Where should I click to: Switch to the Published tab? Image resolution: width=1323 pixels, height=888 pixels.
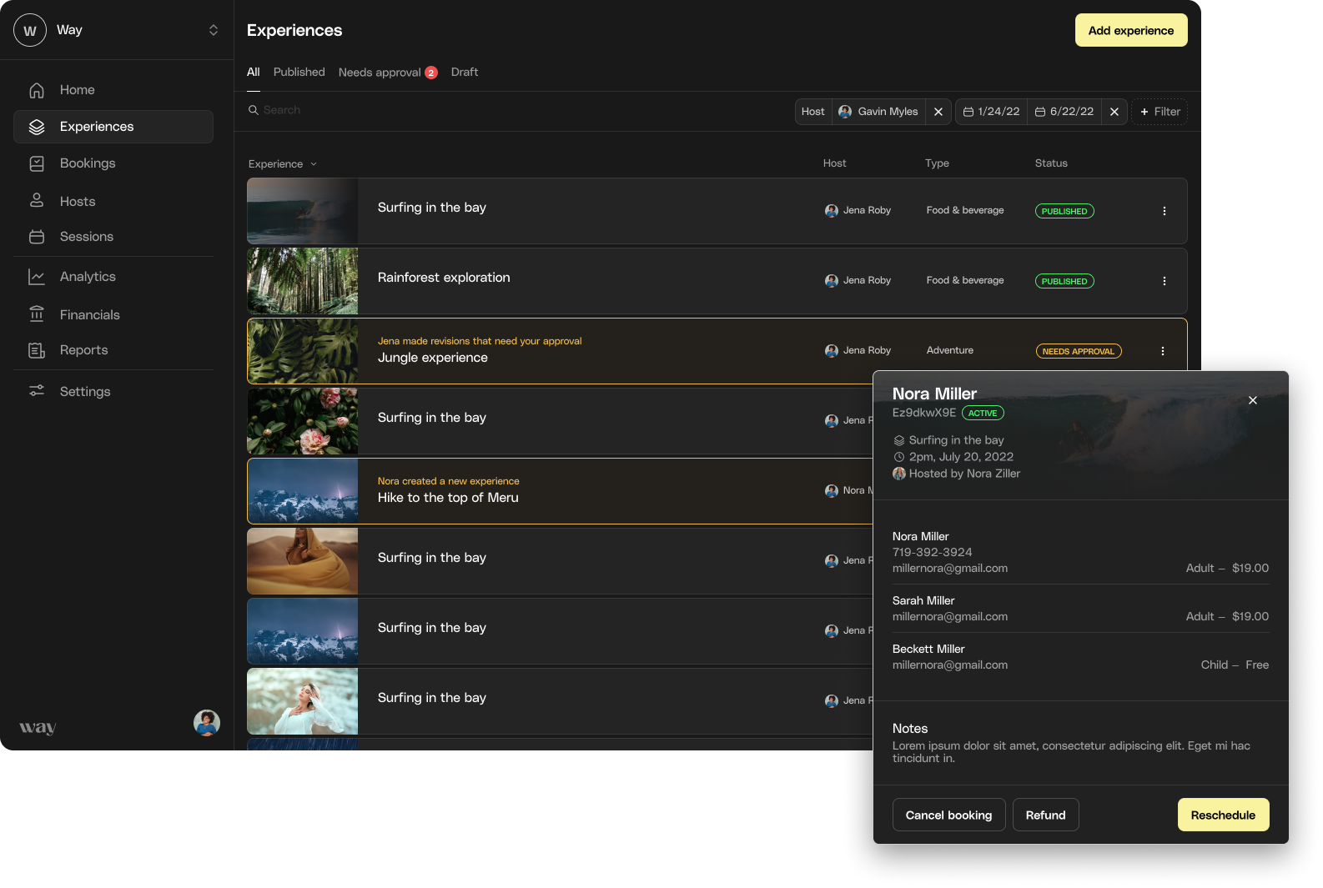299,73
